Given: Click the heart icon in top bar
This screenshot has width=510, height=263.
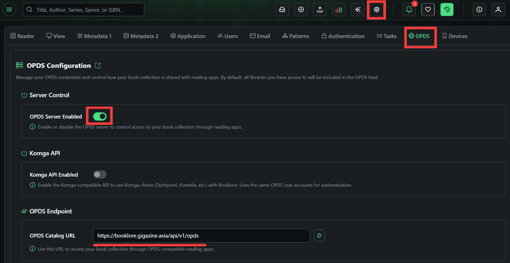Looking at the screenshot, I should [x=428, y=9].
